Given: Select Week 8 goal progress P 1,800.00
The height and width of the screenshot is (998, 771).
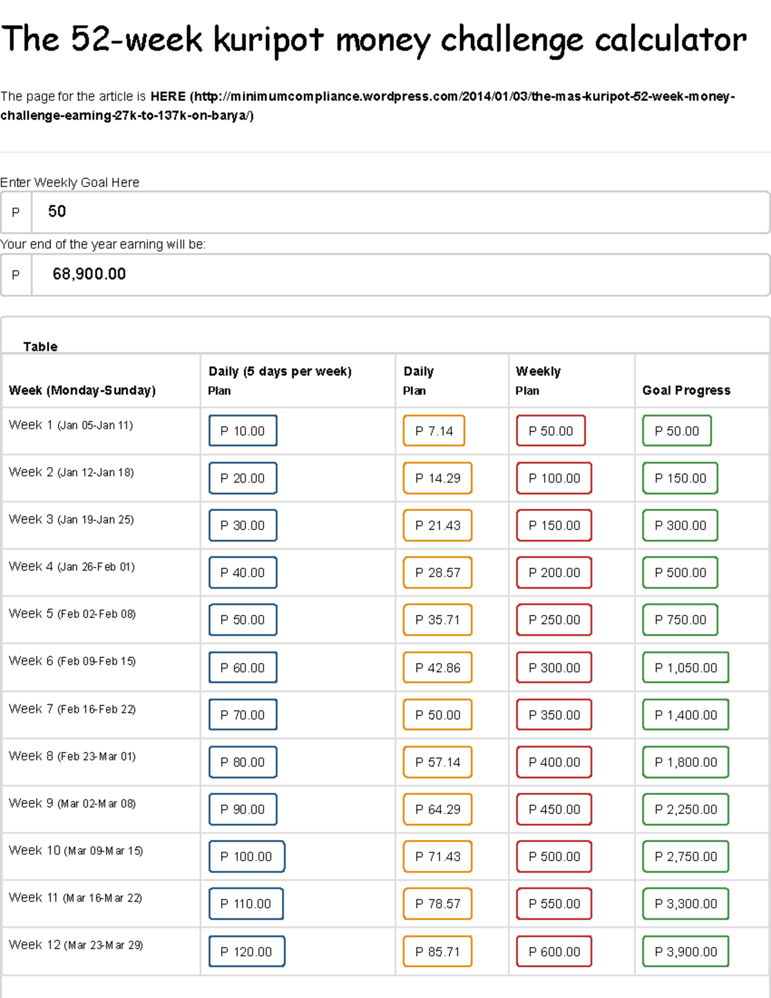Looking at the screenshot, I should coord(684,762).
